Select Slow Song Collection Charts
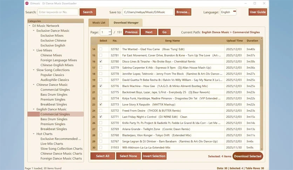This screenshot has height=170, width=293. pos(61,149)
